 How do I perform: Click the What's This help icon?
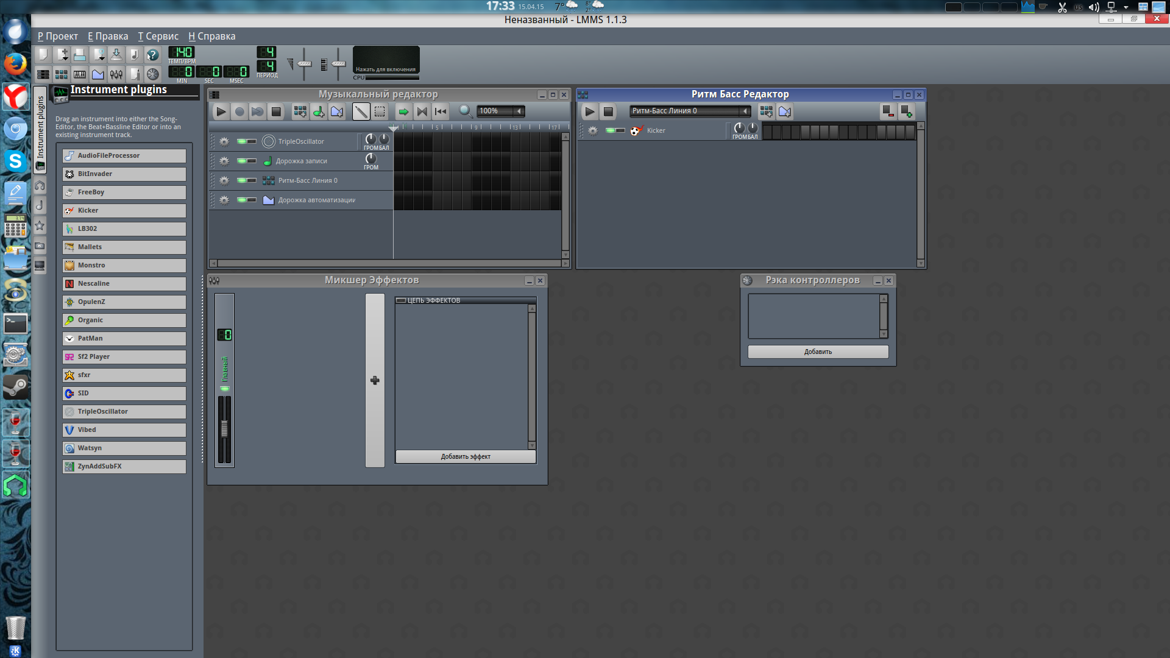coord(153,55)
